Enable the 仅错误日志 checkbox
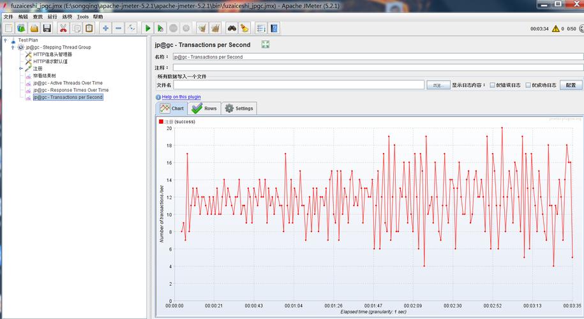Screen dimensions: 584x319 coord(493,85)
